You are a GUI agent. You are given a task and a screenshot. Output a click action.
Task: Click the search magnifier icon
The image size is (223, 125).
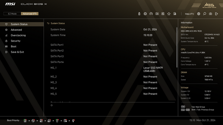[204, 14]
